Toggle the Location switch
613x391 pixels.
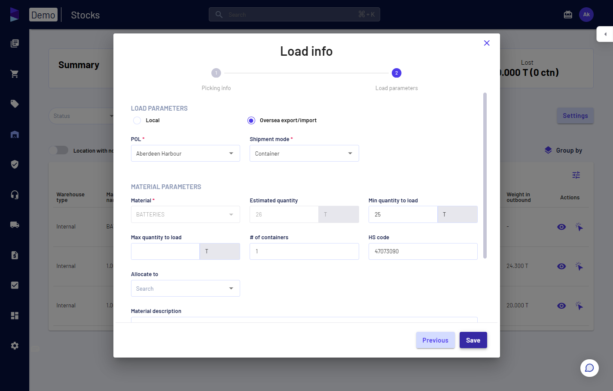click(58, 150)
